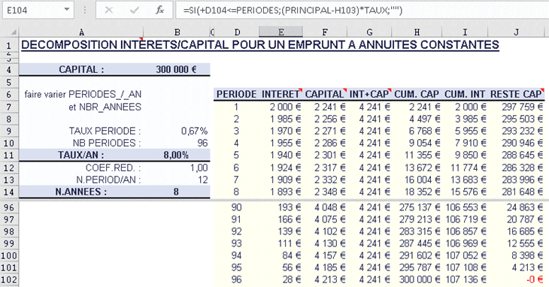This screenshot has width=549, height=287.
Task: Select the N.ANNEES value cell 8
Action: pyautogui.click(x=176, y=192)
